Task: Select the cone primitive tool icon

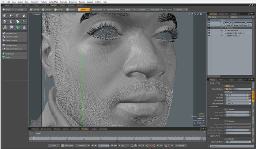Action: [x=25, y=16]
